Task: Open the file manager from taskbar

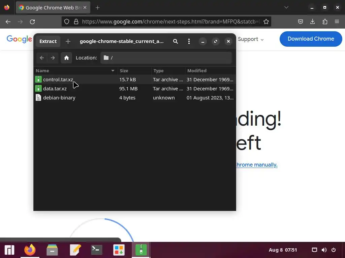Action: (52, 250)
